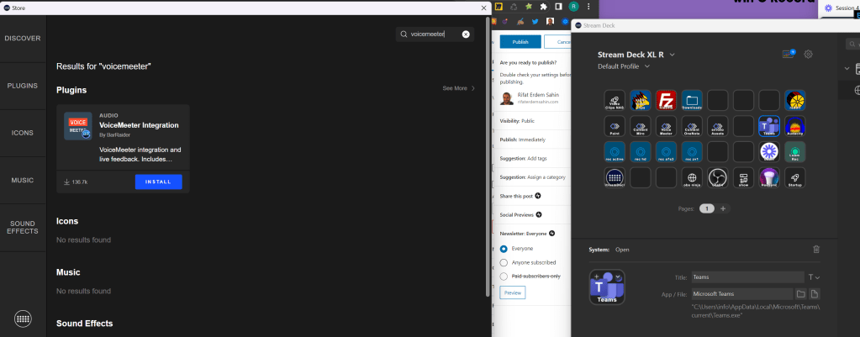Select the Content OneNote key
860x337 pixels.
click(x=692, y=126)
